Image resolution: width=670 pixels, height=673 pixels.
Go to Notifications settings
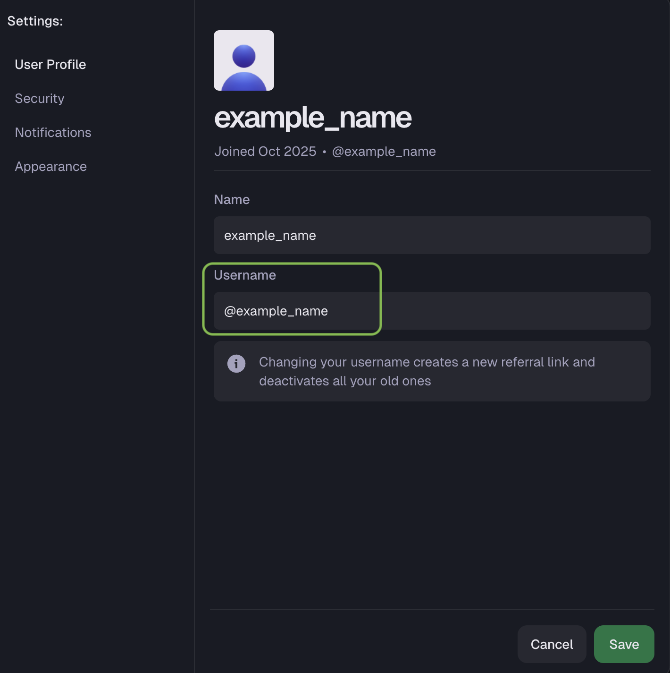[53, 133]
